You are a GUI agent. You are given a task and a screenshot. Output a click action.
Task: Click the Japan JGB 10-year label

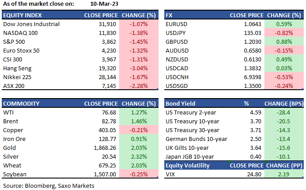(x=190, y=156)
